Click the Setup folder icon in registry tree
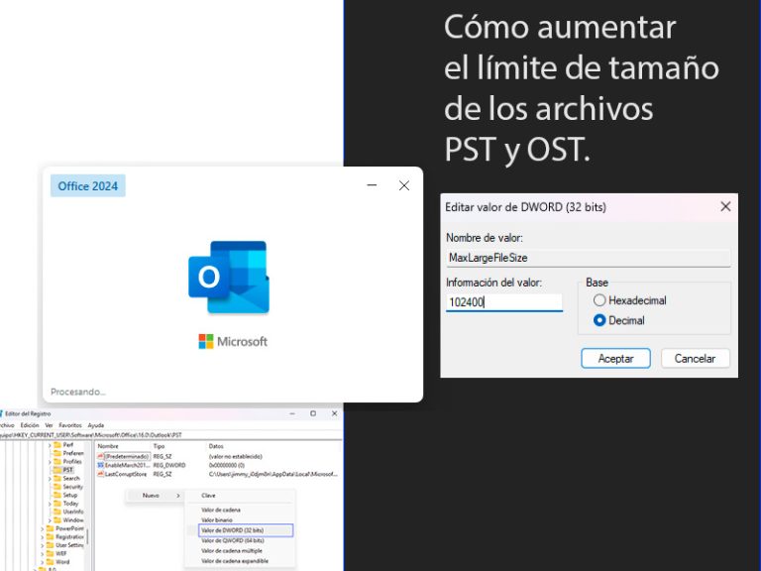This screenshot has height=571, width=761. click(57, 495)
